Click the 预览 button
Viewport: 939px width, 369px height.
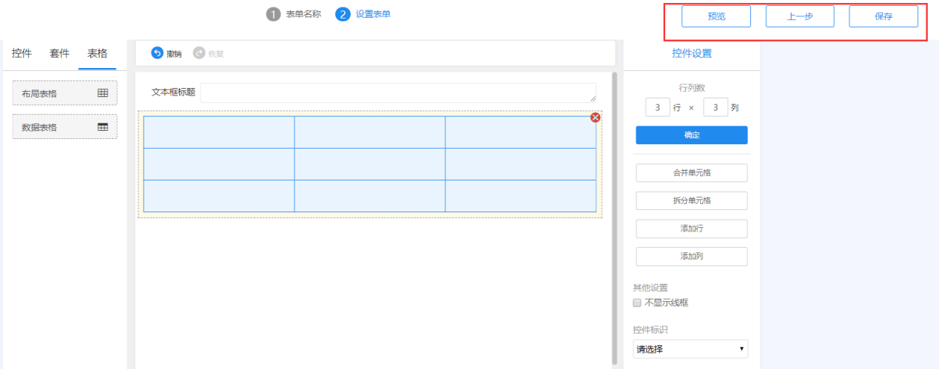tap(716, 16)
